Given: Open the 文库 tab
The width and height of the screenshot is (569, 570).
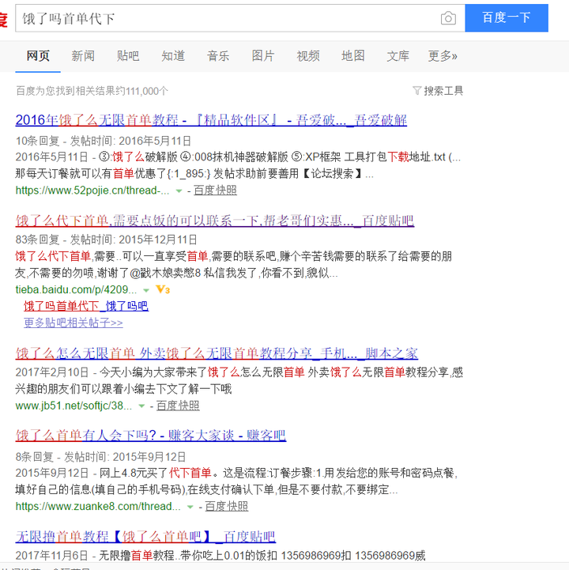Looking at the screenshot, I should click(x=398, y=56).
